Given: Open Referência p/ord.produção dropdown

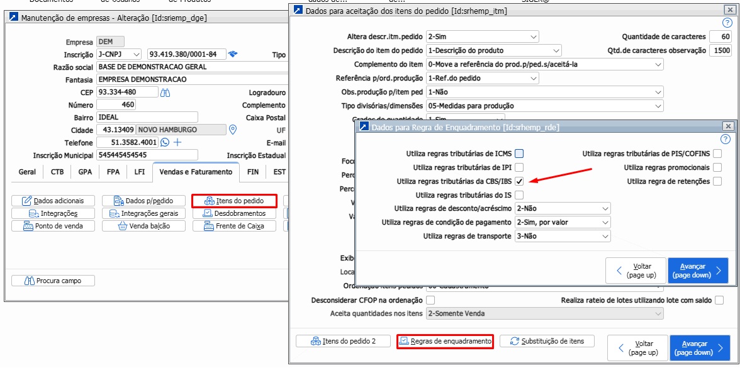Looking at the screenshot, I should [x=482, y=78].
